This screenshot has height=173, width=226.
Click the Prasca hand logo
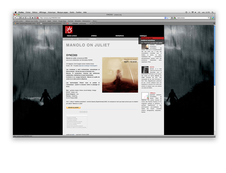68,30
